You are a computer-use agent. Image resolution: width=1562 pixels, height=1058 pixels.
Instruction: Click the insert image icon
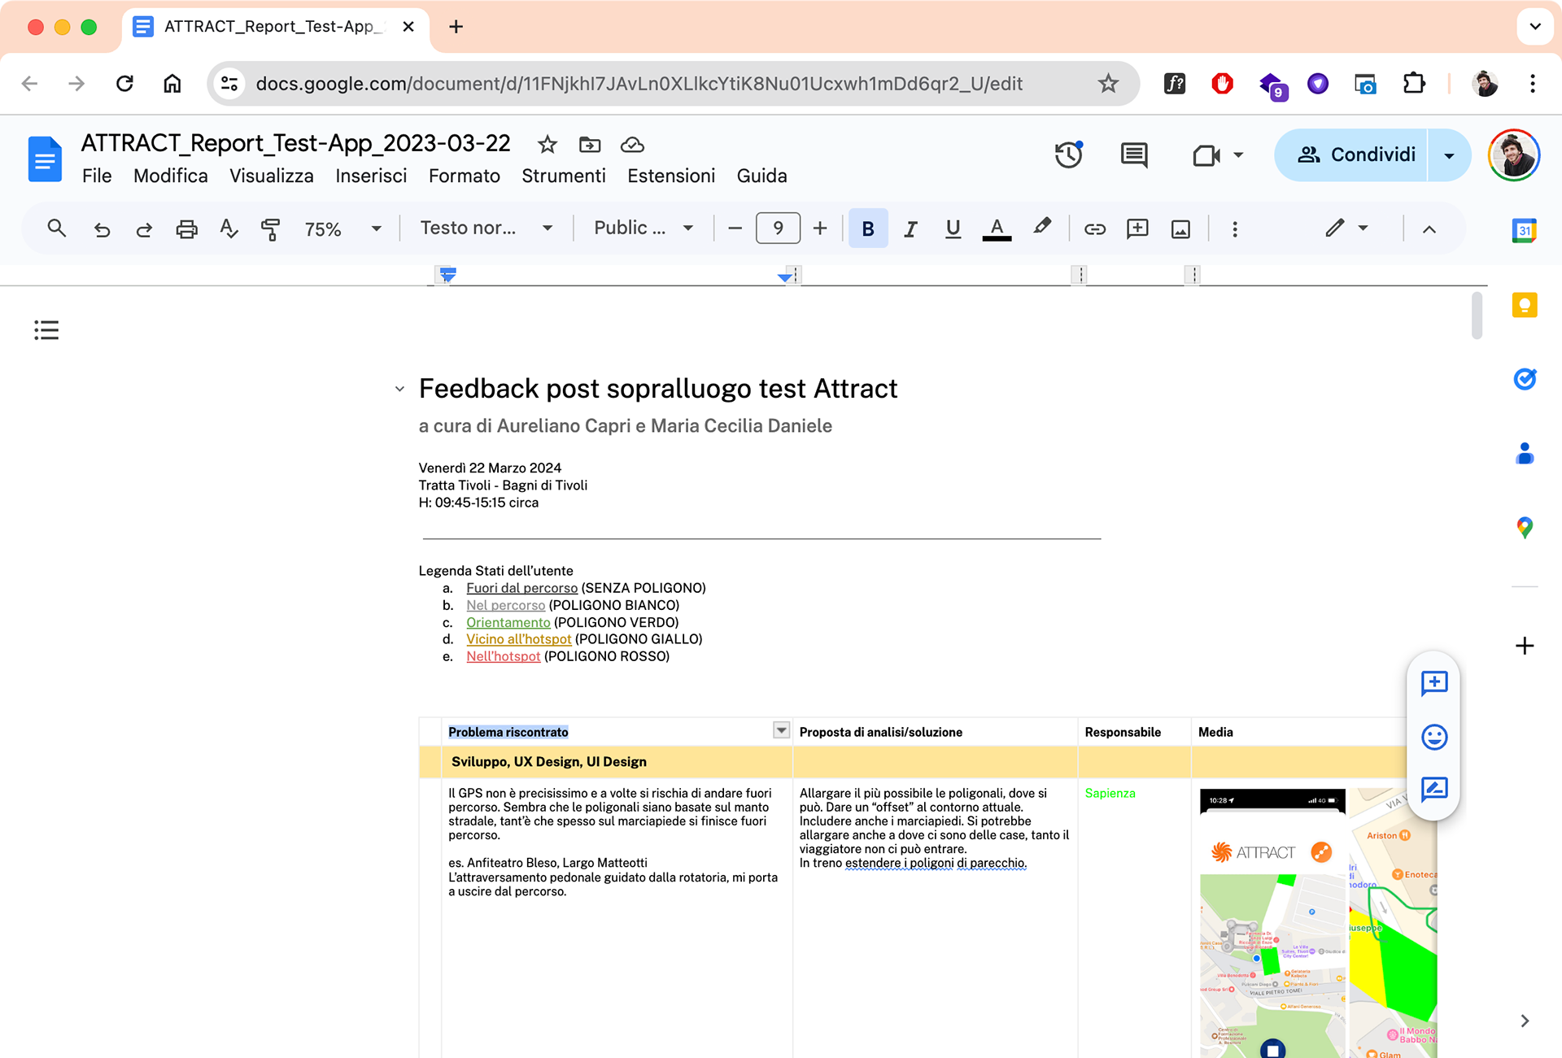1180,229
